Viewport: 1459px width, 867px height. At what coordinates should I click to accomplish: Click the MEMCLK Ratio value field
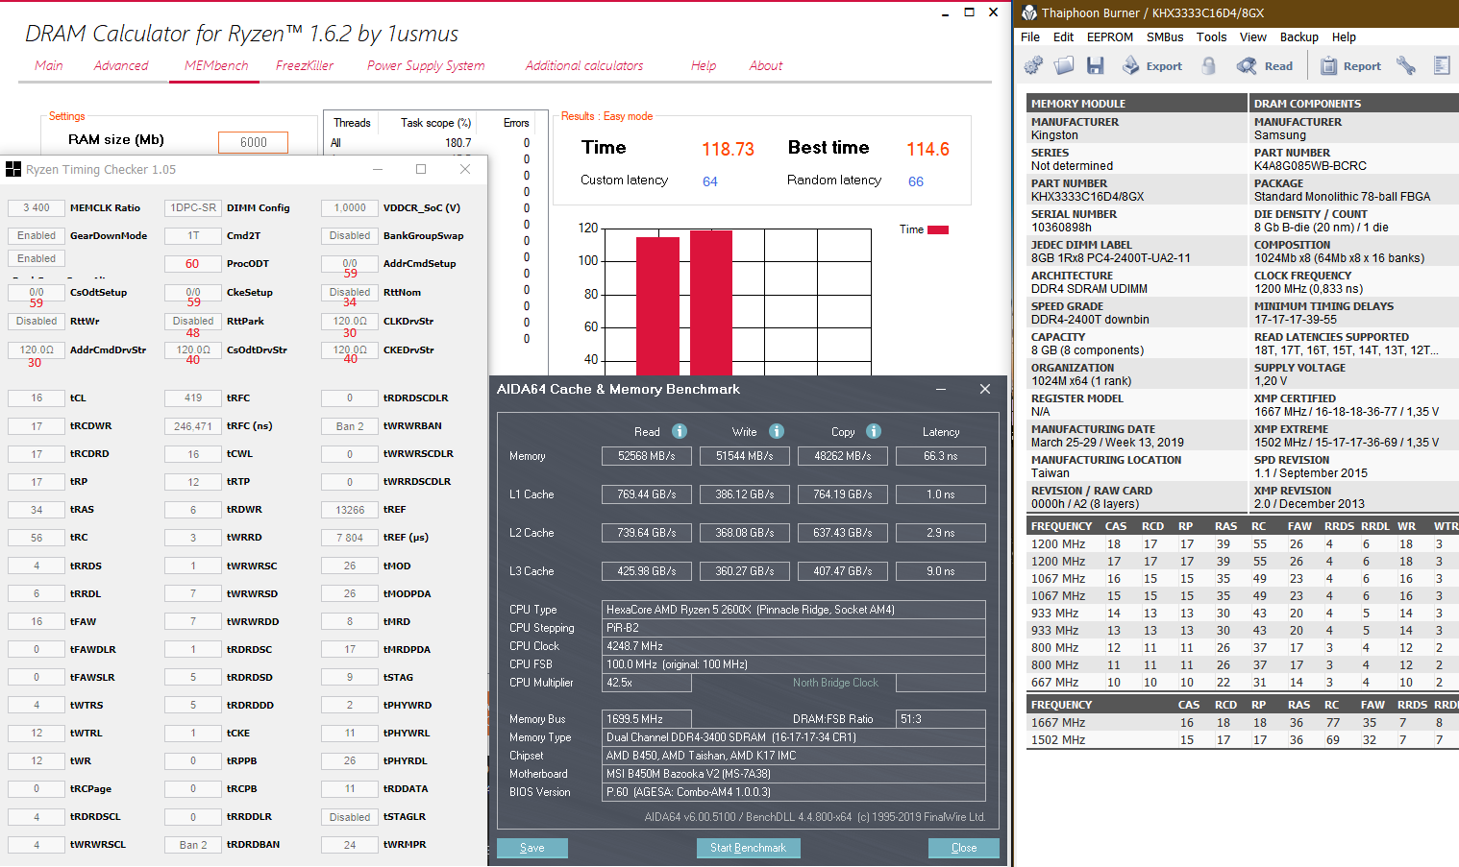pos(37,207)
